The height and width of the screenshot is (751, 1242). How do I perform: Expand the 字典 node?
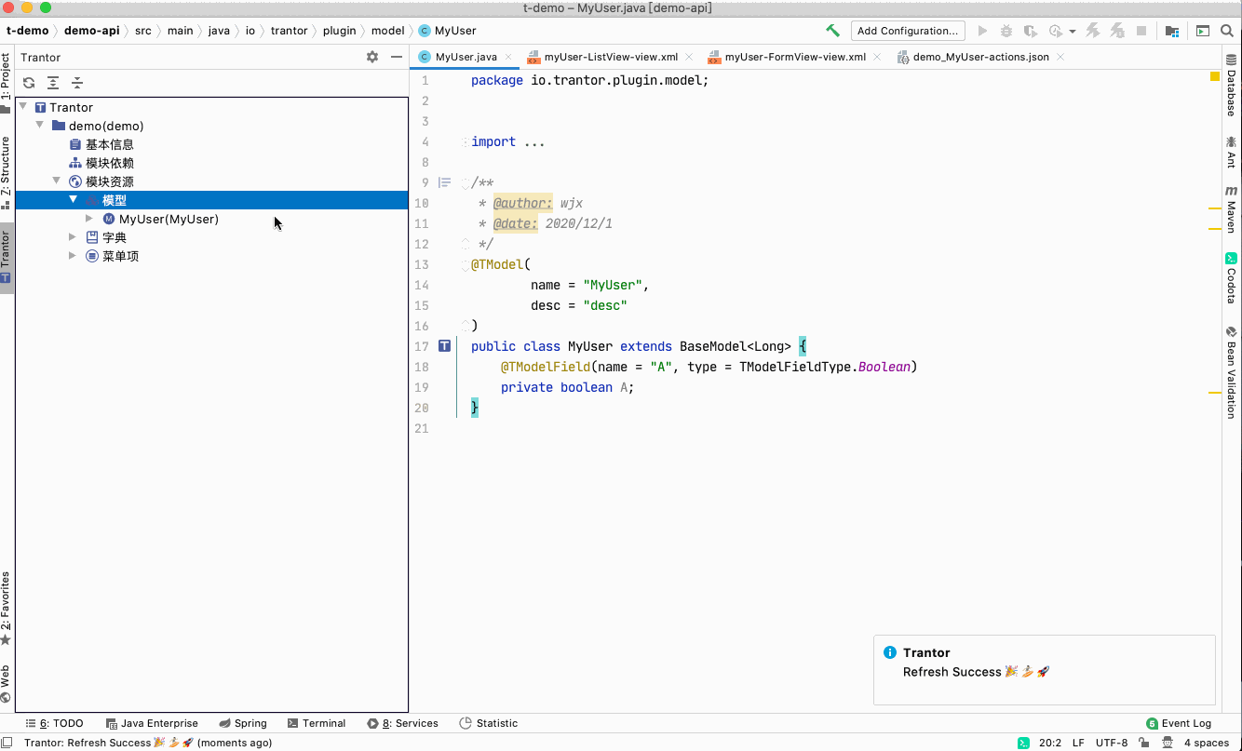(74, 237)
